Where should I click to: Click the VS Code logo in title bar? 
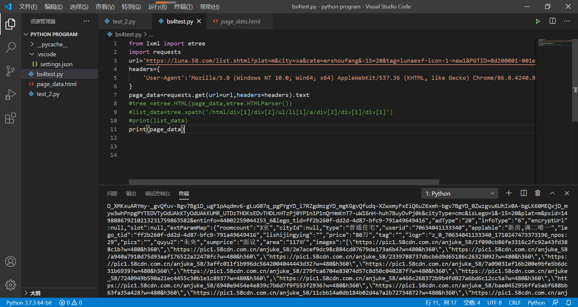coord(8,6)
